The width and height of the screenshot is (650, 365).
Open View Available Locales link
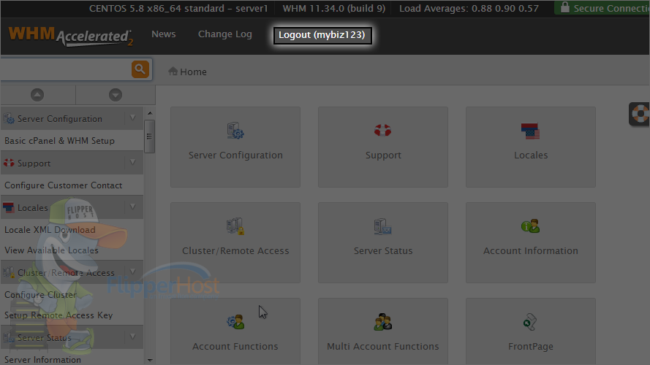click(51, 250)
